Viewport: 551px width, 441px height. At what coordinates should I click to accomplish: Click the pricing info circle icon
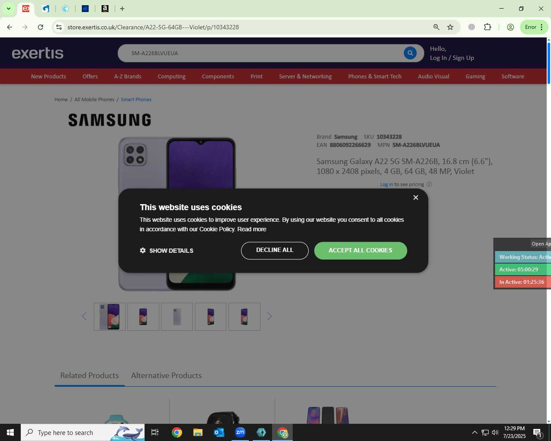point(429,184)
